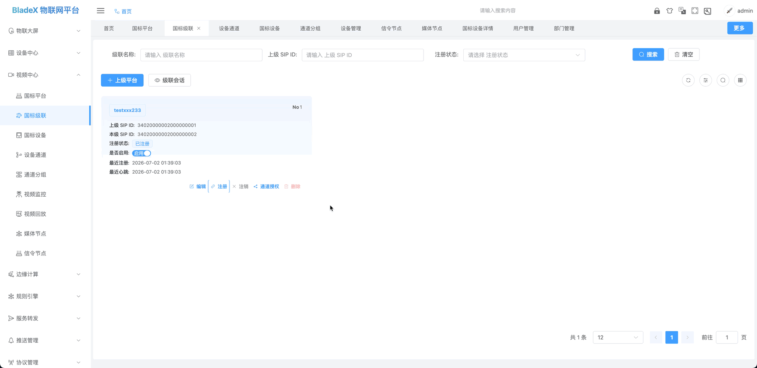Image resolution: width=757 pixels, height=368 pixels.
Task: Toggle the fullscreen icon
Action: tap(695, 11)
